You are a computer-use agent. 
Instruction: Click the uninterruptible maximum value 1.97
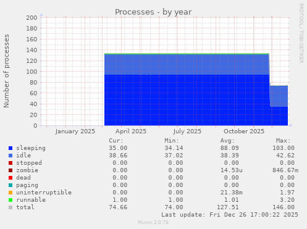pyautogui.click(x=287, y=193)
